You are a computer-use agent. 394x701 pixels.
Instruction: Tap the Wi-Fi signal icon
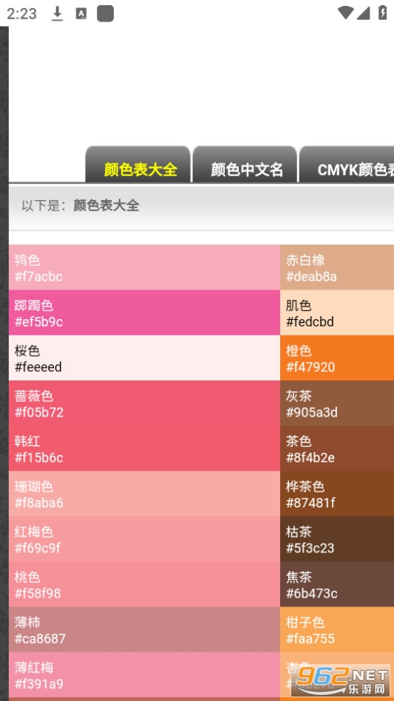coord(345,13)
